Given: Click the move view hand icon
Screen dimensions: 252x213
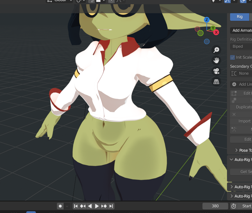Looking at the screenshot, I should click(x=216, y=60).
